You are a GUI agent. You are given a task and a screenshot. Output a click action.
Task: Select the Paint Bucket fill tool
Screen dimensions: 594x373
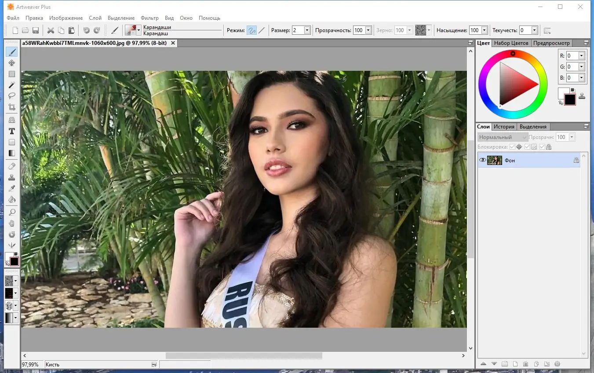(x=12, y=199)
